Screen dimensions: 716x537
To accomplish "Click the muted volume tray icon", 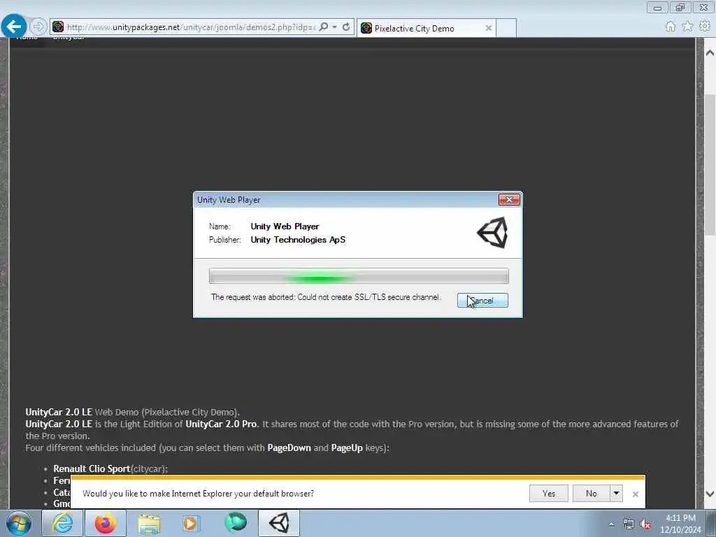I will (x=645, y=524).
